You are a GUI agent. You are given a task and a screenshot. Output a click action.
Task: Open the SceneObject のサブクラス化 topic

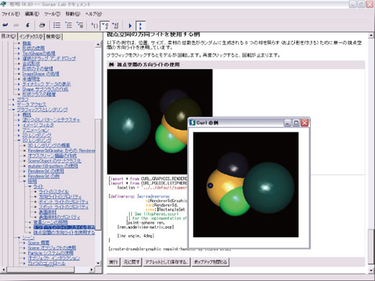pos(54,161)
